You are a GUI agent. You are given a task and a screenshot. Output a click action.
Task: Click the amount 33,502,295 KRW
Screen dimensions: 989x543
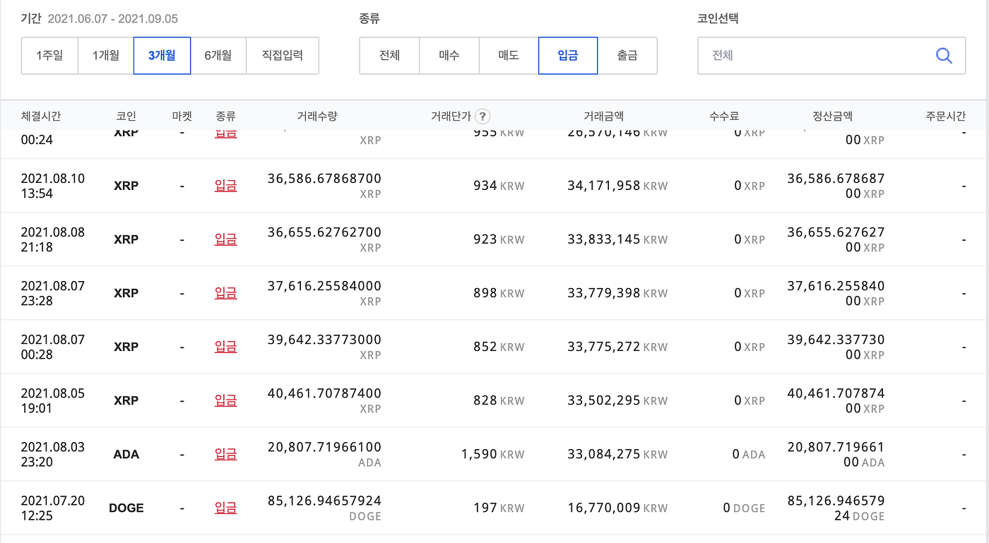tap(617, 400)
